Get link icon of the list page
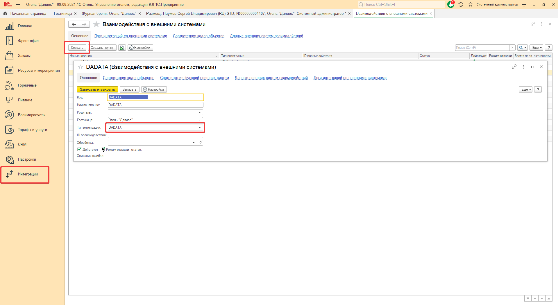Image resolution: width=558 pixels, height=305 pixels. click(x=533, y=24)
